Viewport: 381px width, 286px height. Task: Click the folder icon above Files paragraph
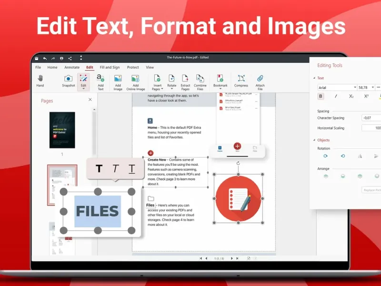pyautogui.click(x=151, y=198)
